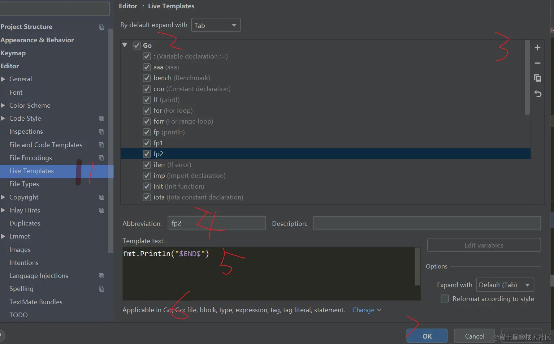Click the Edit variables button
554x344 pixels.
pyautogui.click(x=484, y=245)
